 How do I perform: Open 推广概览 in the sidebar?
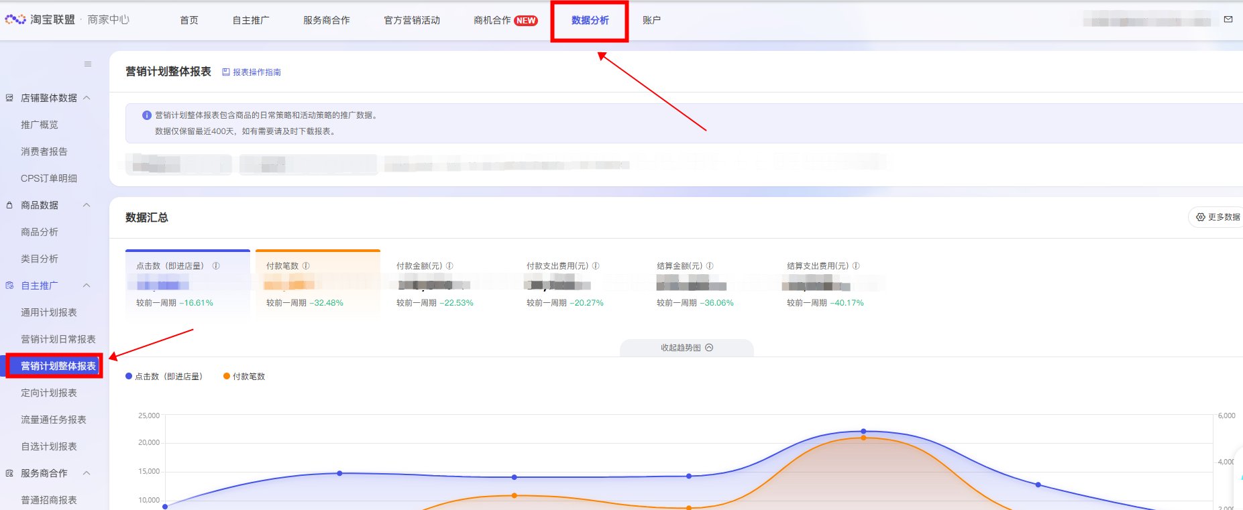click(x=40, y=125)
